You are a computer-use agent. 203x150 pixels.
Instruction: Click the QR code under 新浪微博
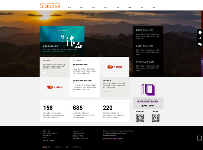click(155, 118)
